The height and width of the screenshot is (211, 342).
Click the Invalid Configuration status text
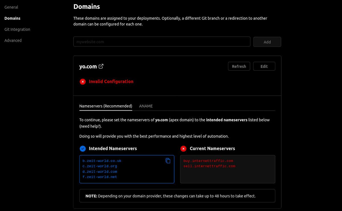point(111,82)
